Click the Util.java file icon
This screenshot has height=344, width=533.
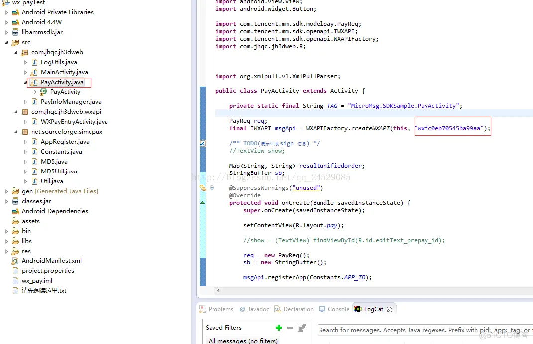pos(34,181)
